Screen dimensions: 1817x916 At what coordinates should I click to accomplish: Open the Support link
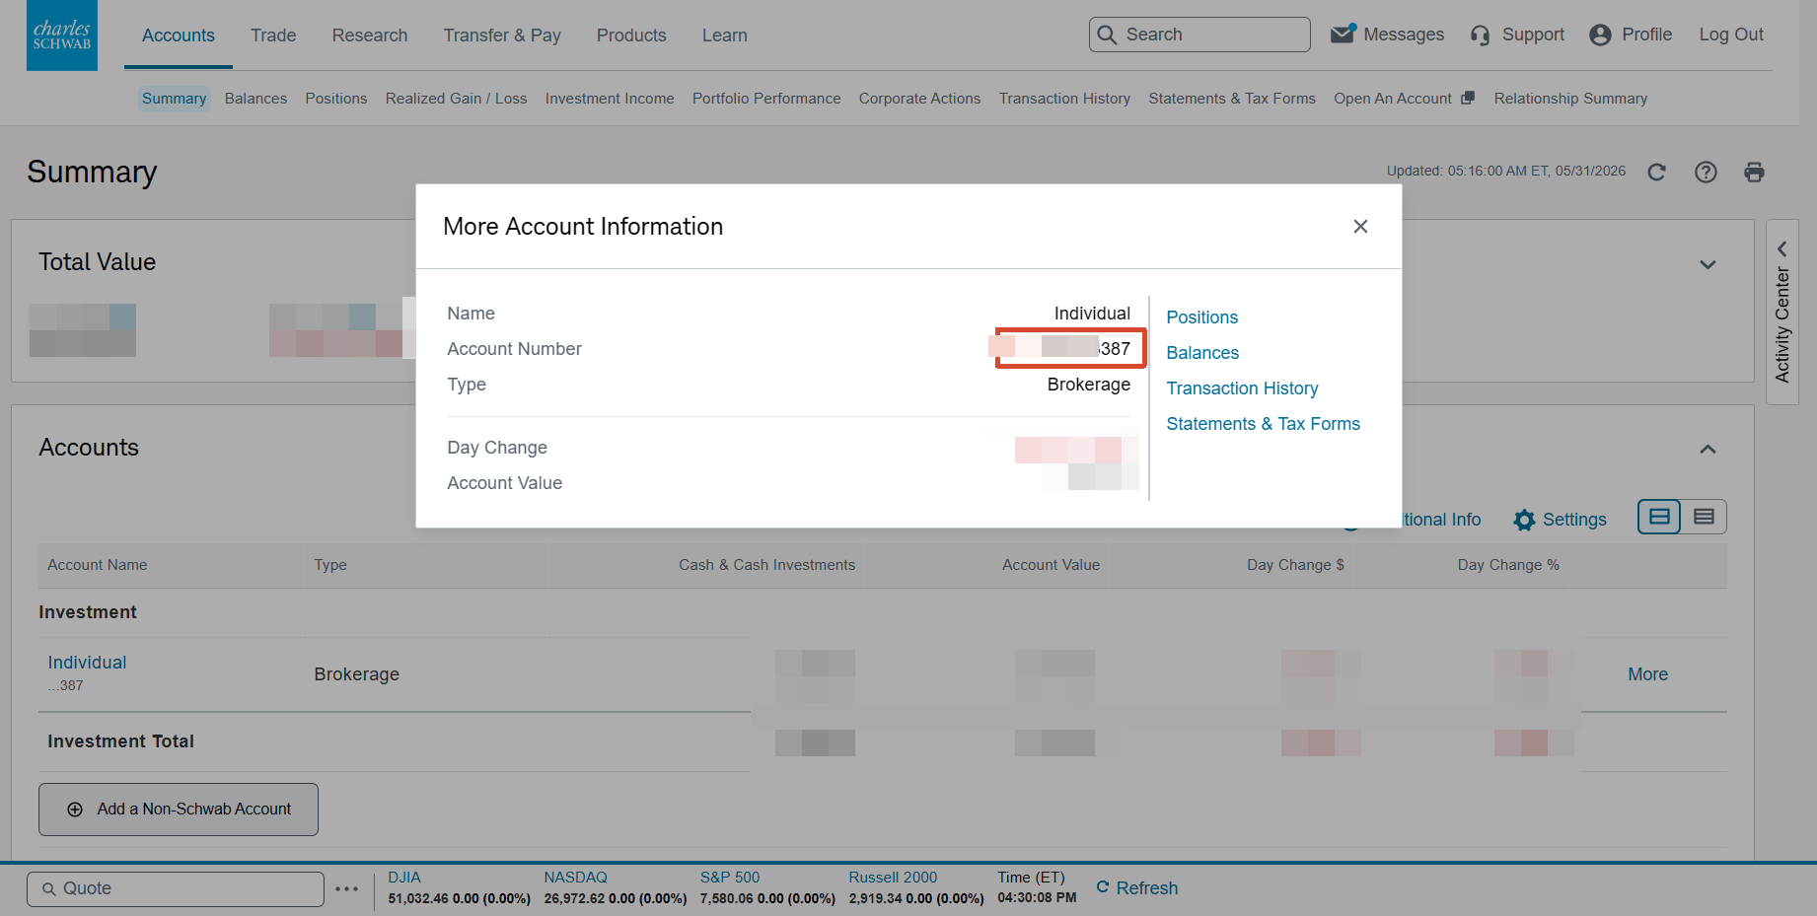tap(1533, 35)
